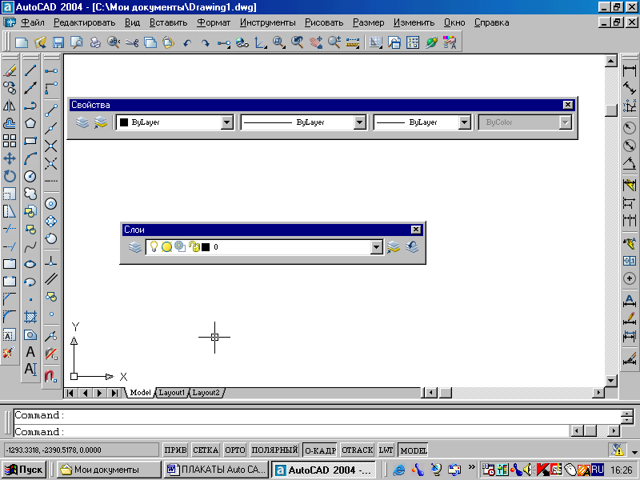Toggle LWT lineweight display
640x480 pixels.
click(x=386, y=450)
